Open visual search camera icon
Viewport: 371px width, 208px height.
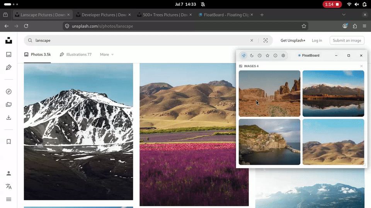point(266,40)
